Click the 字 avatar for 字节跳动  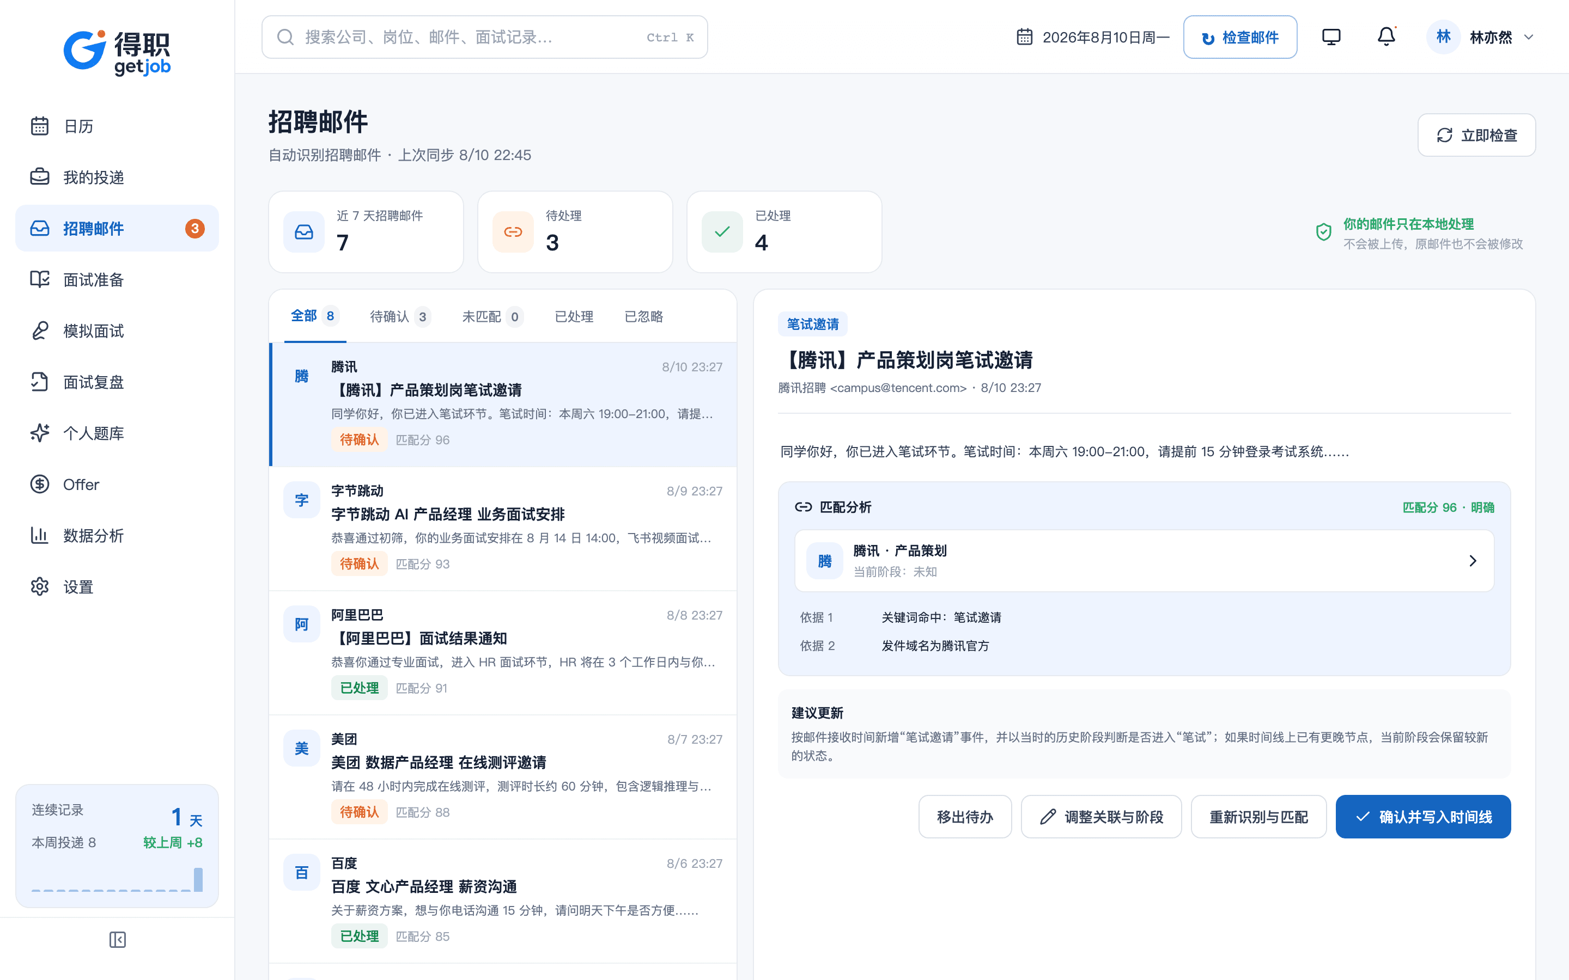[301, 500]
